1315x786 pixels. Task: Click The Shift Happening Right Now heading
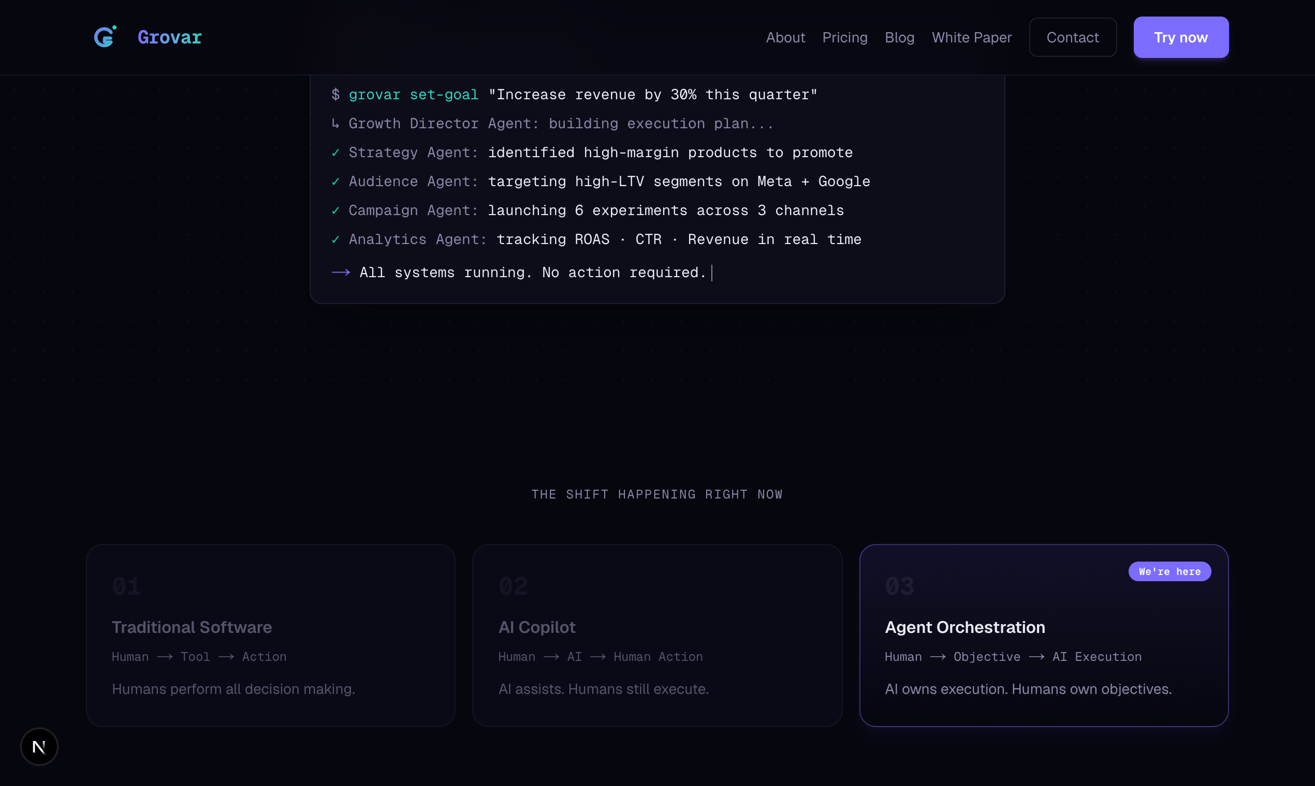(657, 494)
